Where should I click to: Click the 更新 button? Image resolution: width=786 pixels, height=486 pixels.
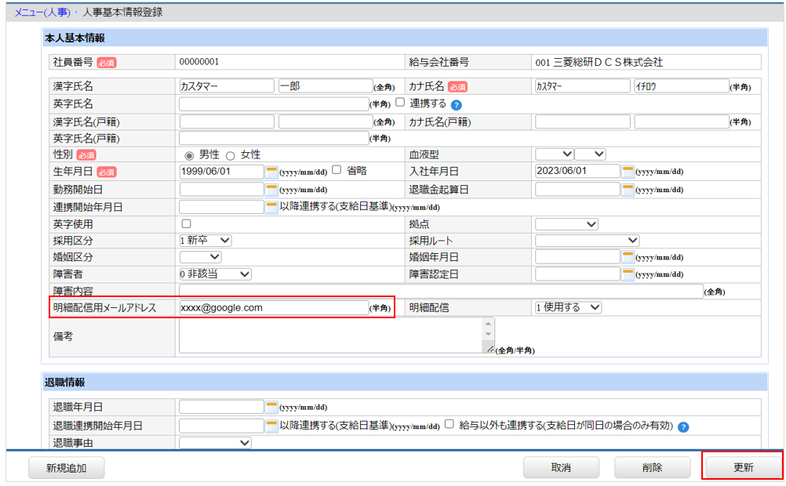(744, 467)
